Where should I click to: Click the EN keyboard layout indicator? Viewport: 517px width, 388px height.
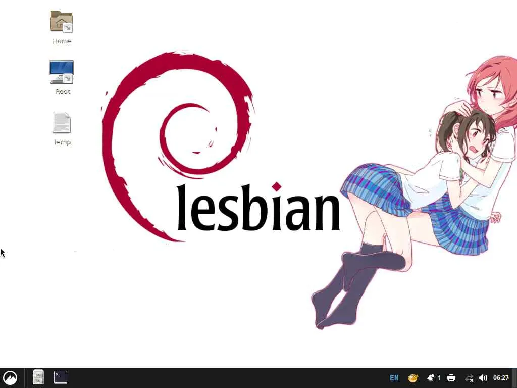pos(394,378)
